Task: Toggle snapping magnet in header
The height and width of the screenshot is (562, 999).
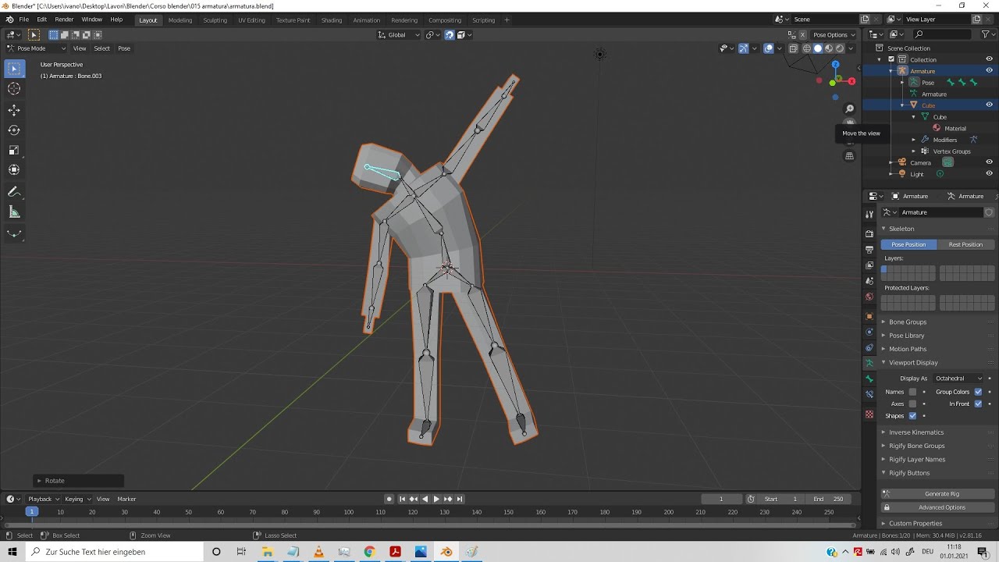Action: [450, 34]
